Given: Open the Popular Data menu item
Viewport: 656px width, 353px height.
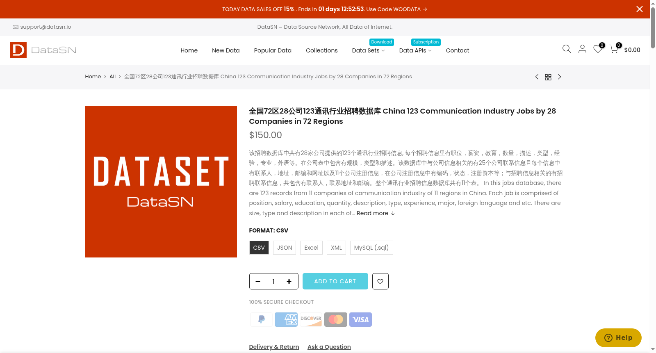Looking at the screenshot, I should pos(273,50).
